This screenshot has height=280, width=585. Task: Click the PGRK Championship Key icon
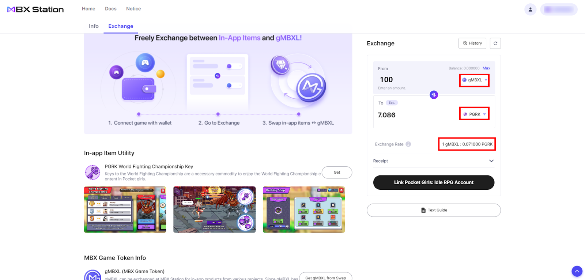tap(93, 172)
